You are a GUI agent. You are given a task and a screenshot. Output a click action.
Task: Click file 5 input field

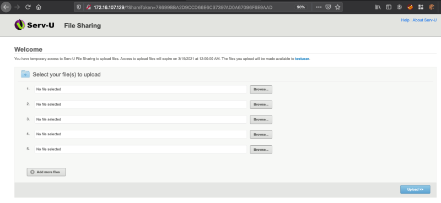[141, 149]
